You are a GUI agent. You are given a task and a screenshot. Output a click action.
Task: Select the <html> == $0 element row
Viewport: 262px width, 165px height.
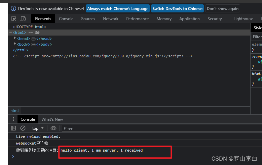(x=129, y=33)
